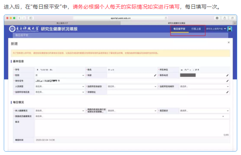
Task: Click the Safari share icon
Action: coord(224,18)
